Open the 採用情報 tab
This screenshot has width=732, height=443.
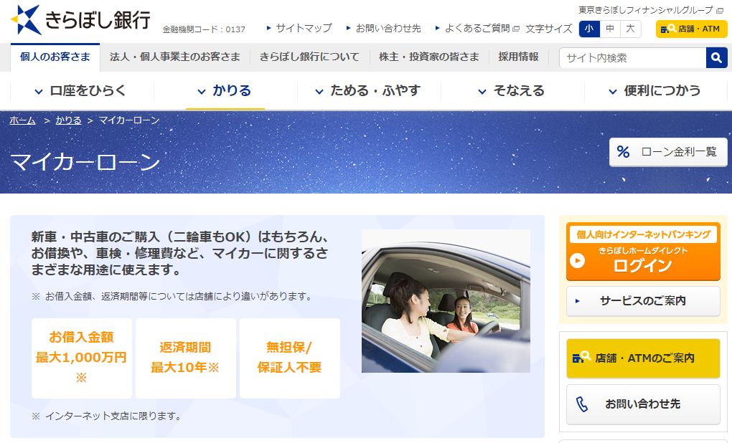(x=518, y=57)
